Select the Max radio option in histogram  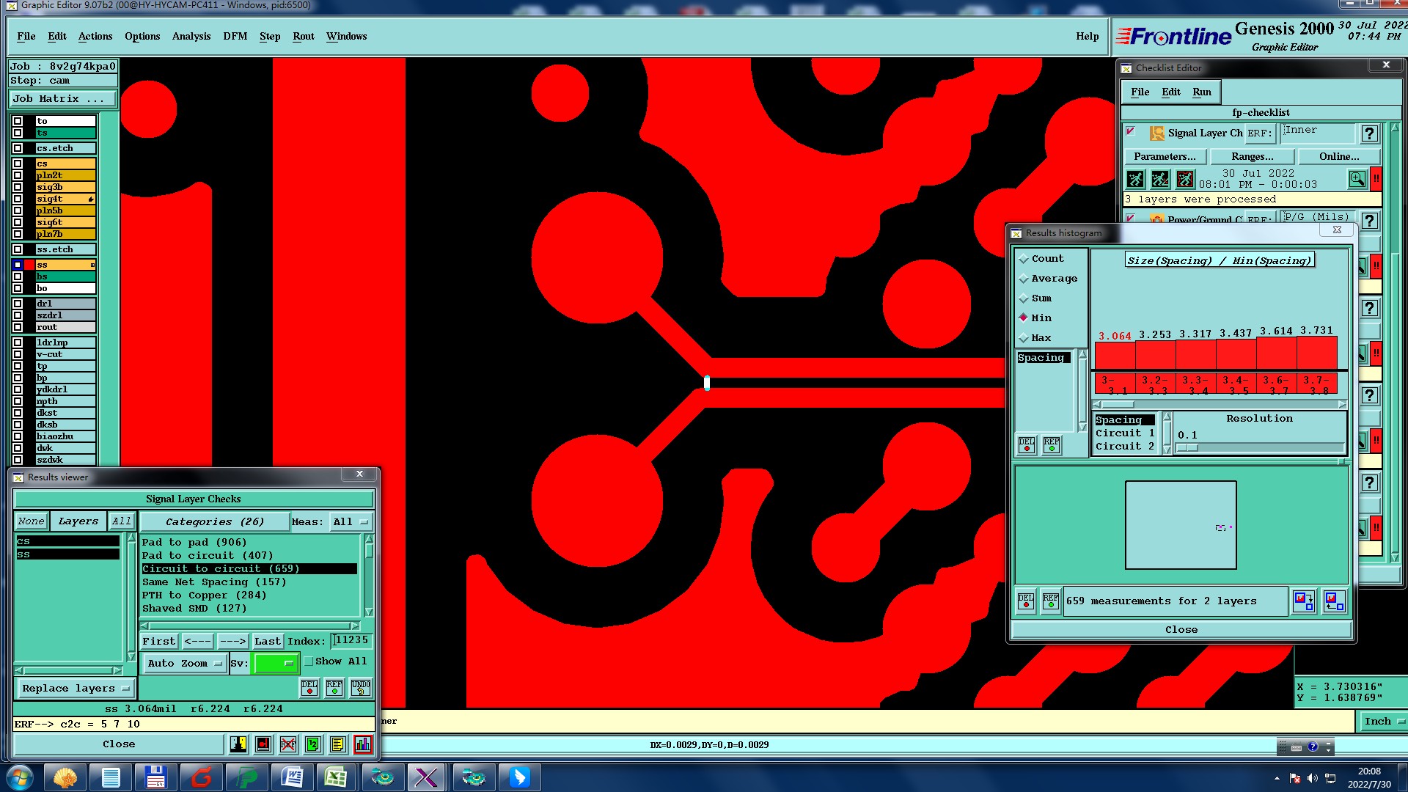point(1024,338)
